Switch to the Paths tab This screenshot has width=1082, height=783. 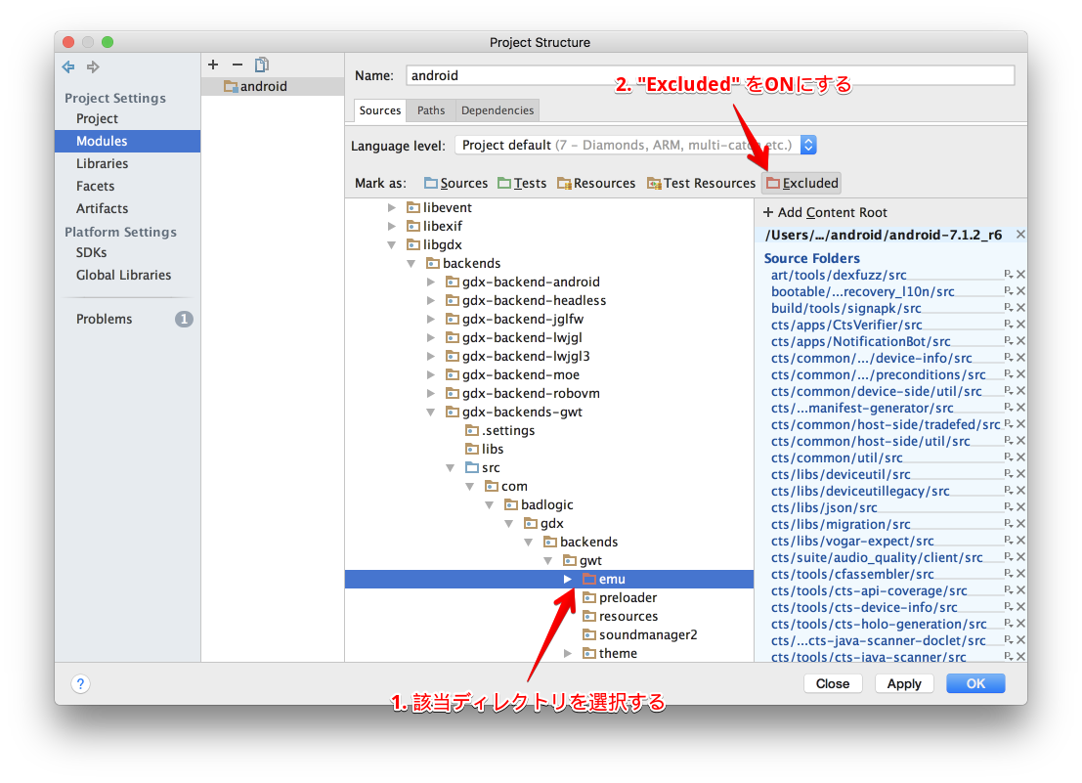tap(430, 109)
